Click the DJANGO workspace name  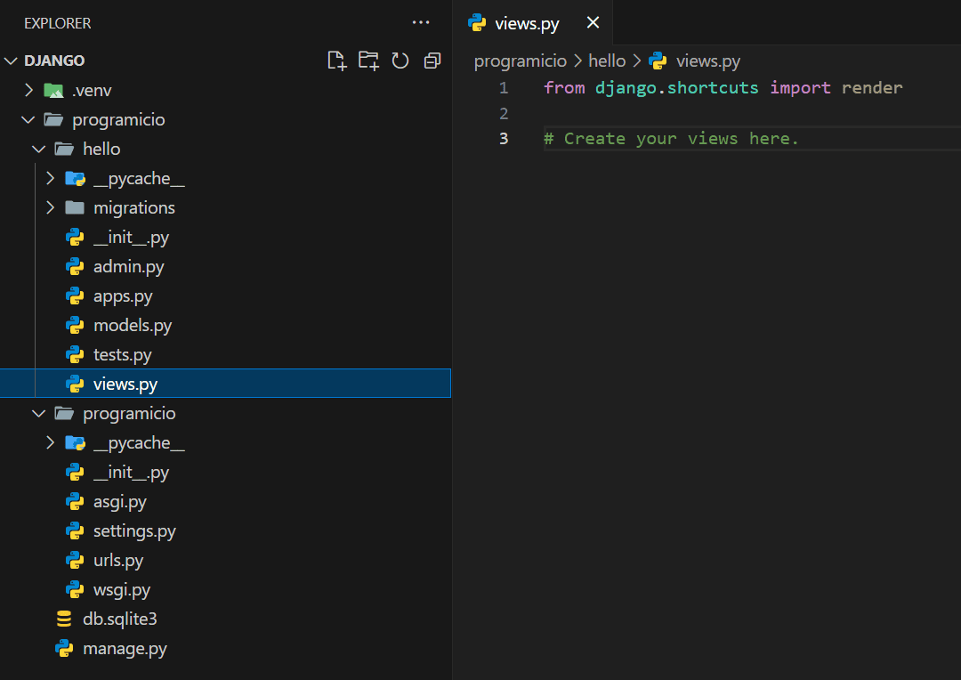54,61
